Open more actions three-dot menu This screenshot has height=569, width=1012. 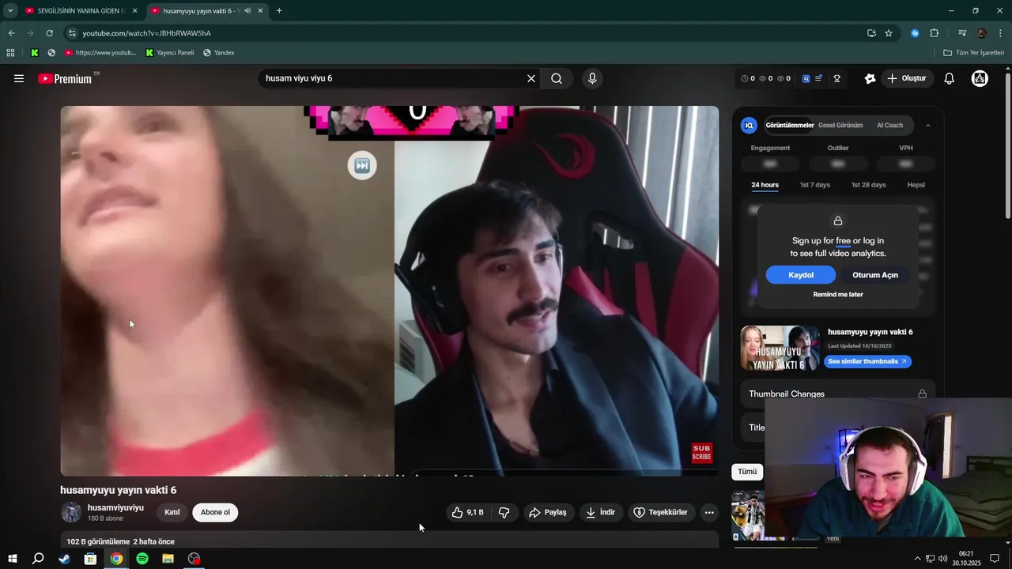pos(709,512)
